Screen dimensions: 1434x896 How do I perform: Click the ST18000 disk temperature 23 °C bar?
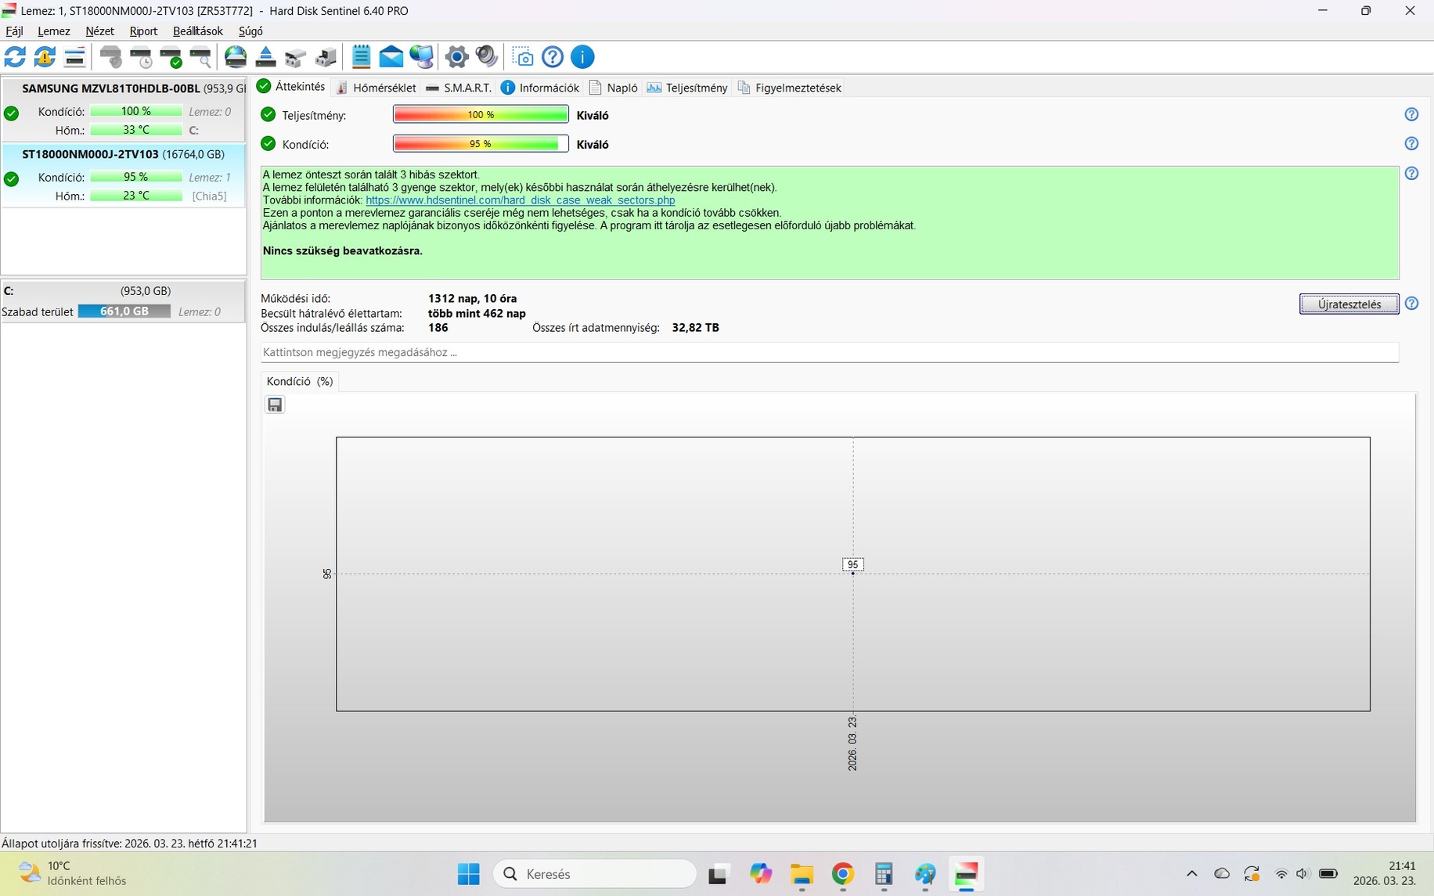136,196
